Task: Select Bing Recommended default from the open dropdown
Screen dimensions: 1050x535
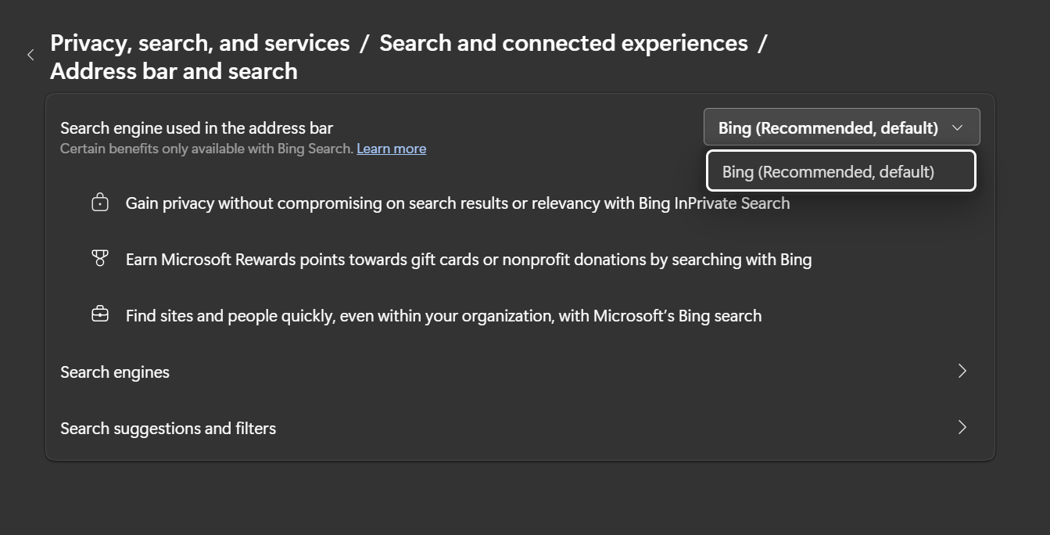Action: point(841,171)
